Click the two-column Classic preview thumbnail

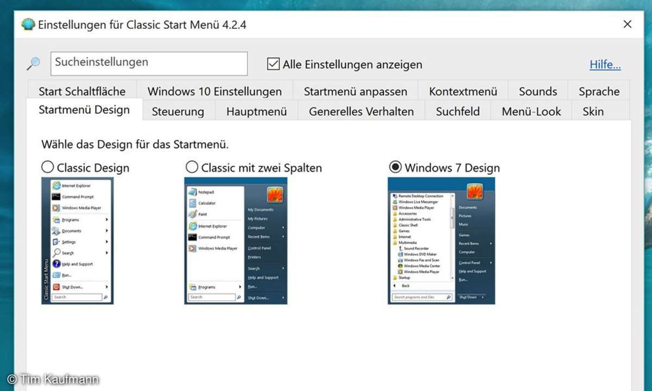[x=236, y=241]
